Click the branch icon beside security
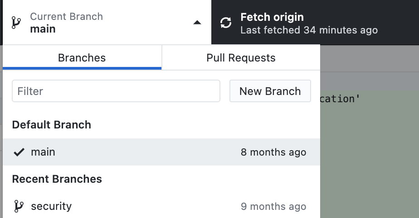 pyautogui.click(x=19, y=206)
